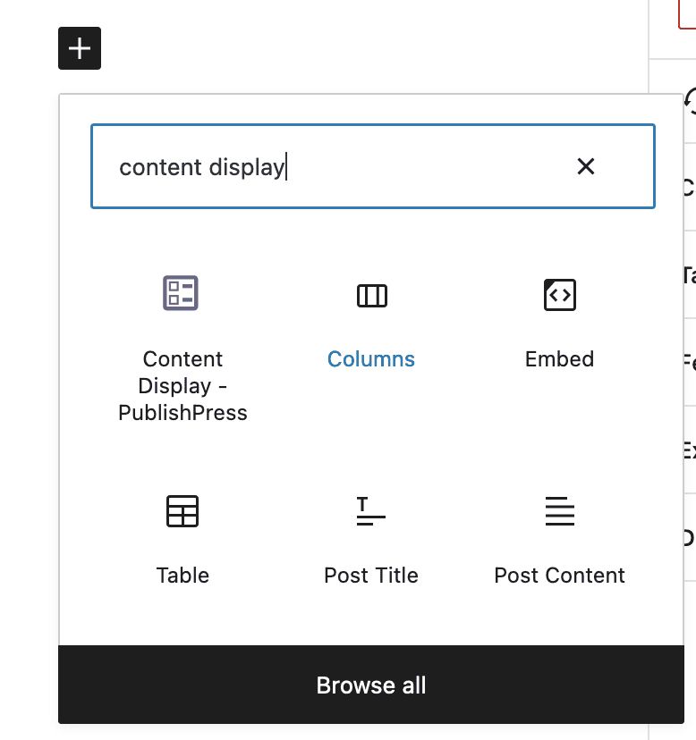
Task: Click the black plus block inserter button
Action: (80, 48)
